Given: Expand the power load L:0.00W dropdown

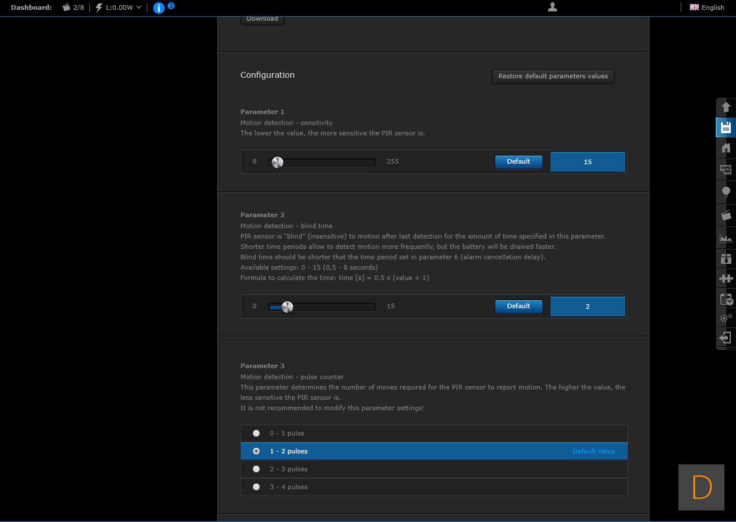Looking at the screenshot, I should click(118, 7).
